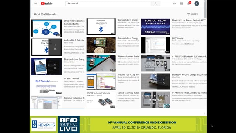Open the YouTube hamburger guide menu
The height and width of the screenshot is (133, 236).
tap(35, 3)
